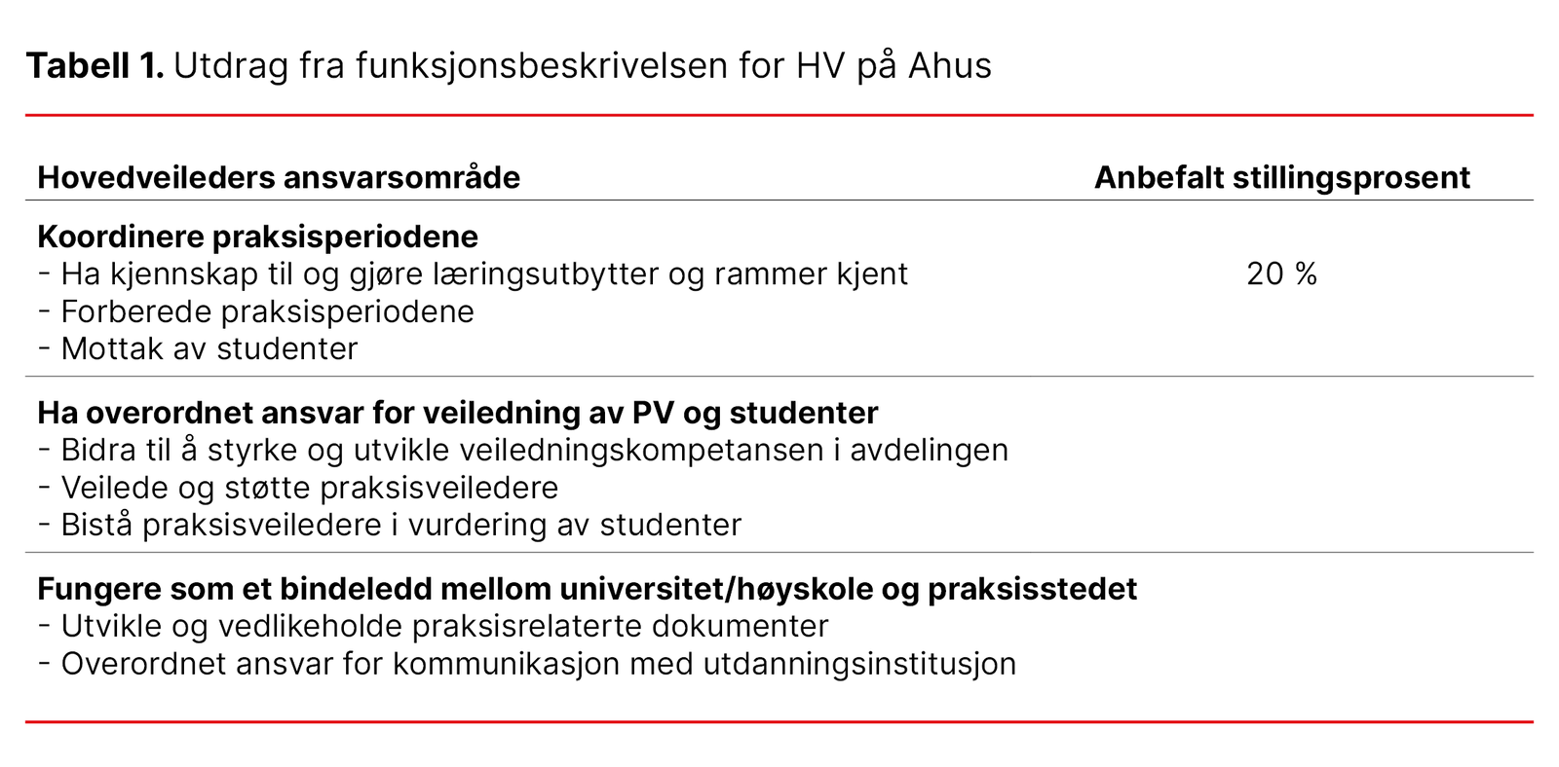Click 'utdanningsinstitusjon' in the last line
Screen dimensions: 1559x767
[x=859, y=665]
